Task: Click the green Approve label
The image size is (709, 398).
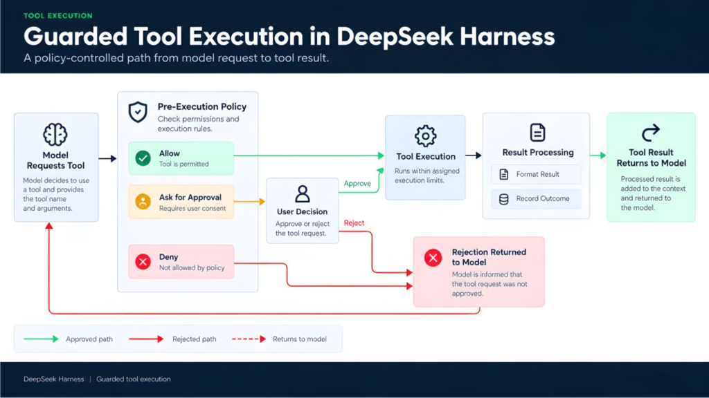Action: (x=357, y=183)
